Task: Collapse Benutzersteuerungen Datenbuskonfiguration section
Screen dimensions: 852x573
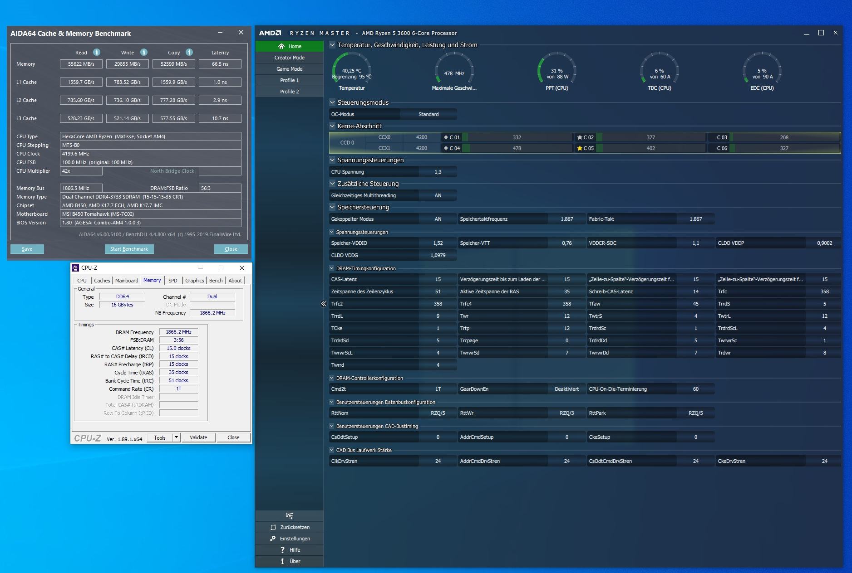Action: pyautogui.click(x=332, y=402)
